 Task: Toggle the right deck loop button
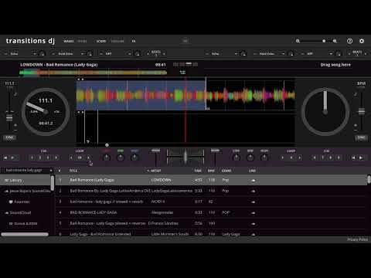[x=291, y=158]
